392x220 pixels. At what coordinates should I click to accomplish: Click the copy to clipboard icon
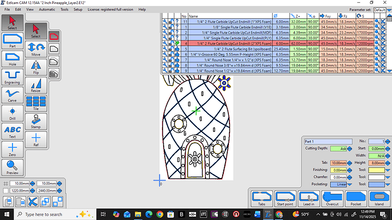click(x=9, y=201)
